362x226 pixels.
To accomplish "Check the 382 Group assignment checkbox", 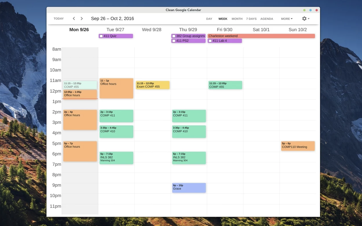I will click(174, 36).
